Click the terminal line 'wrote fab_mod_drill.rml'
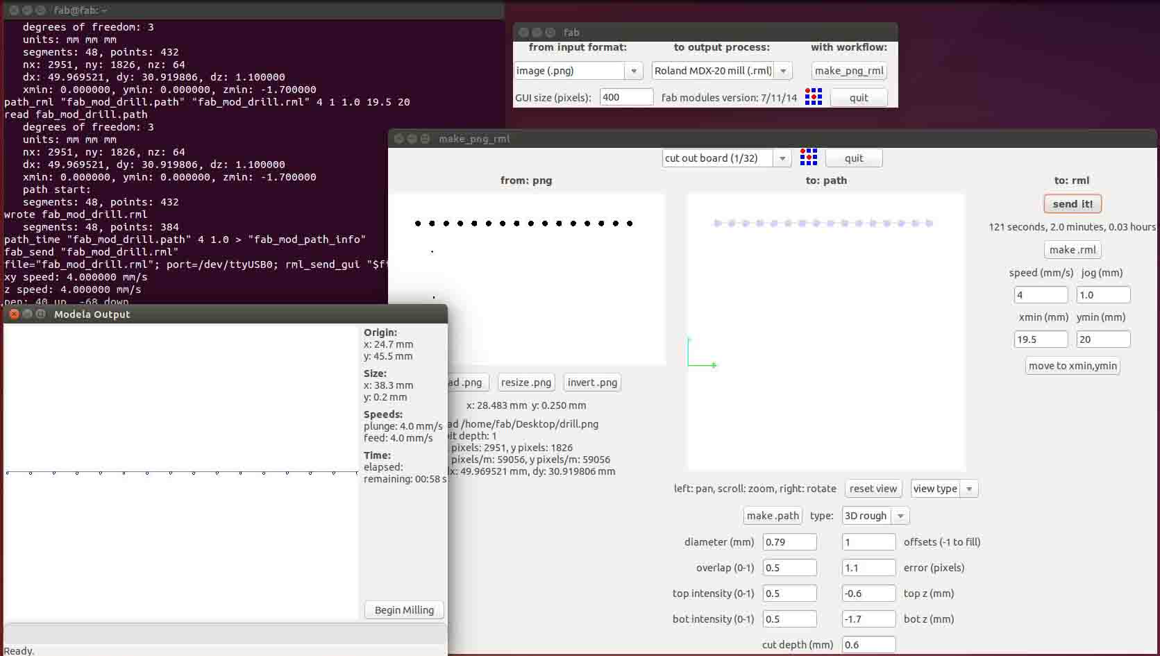The image size is (1160, 656). [76, 215]
